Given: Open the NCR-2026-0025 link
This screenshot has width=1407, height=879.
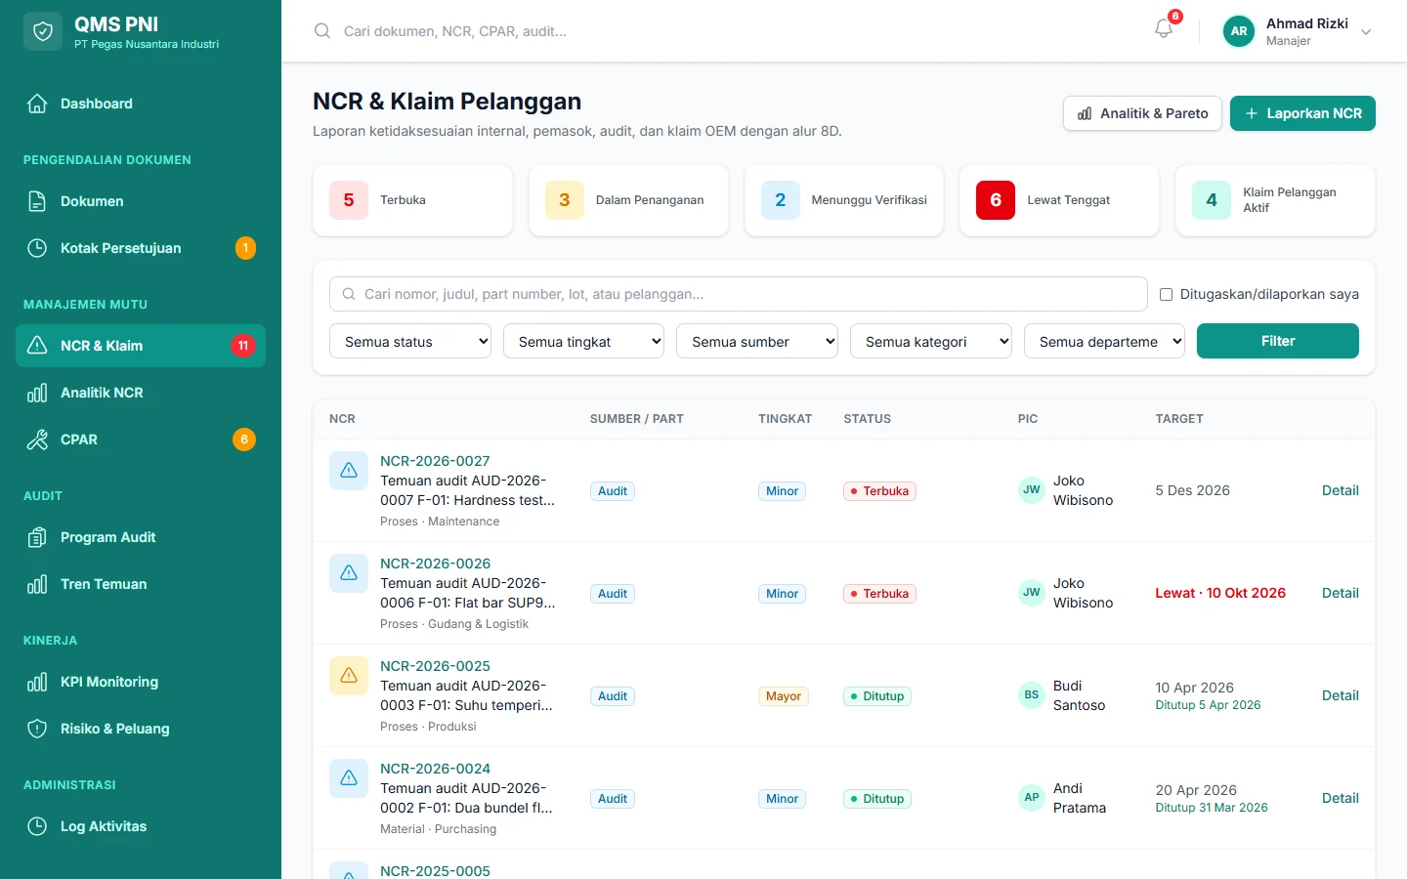Looking at the screenshot, I should click(435, 666).
